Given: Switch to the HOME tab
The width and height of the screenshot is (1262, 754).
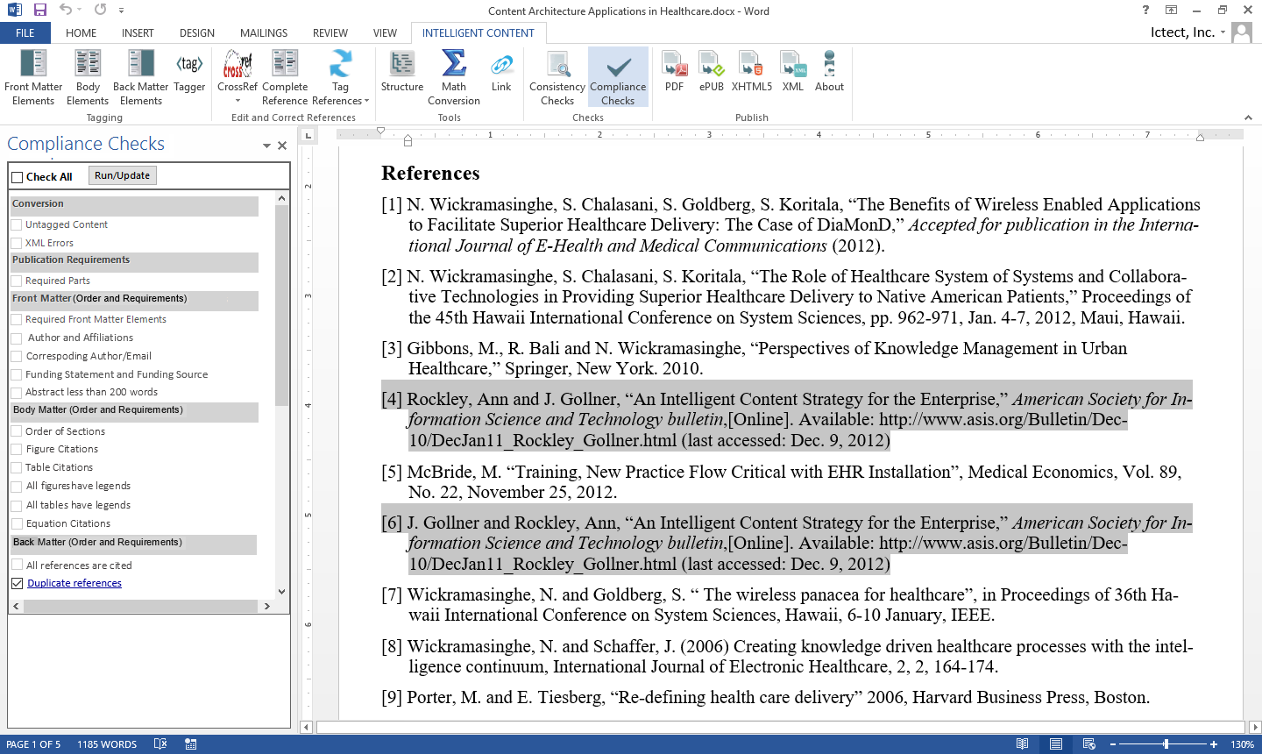Looking at the screenshot, I should 82,32.
